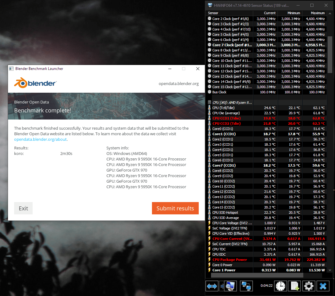This screenshot has width=335, height=296.
Task: Reset the HWiNFO clock timer icon
Action: [280, 286]
